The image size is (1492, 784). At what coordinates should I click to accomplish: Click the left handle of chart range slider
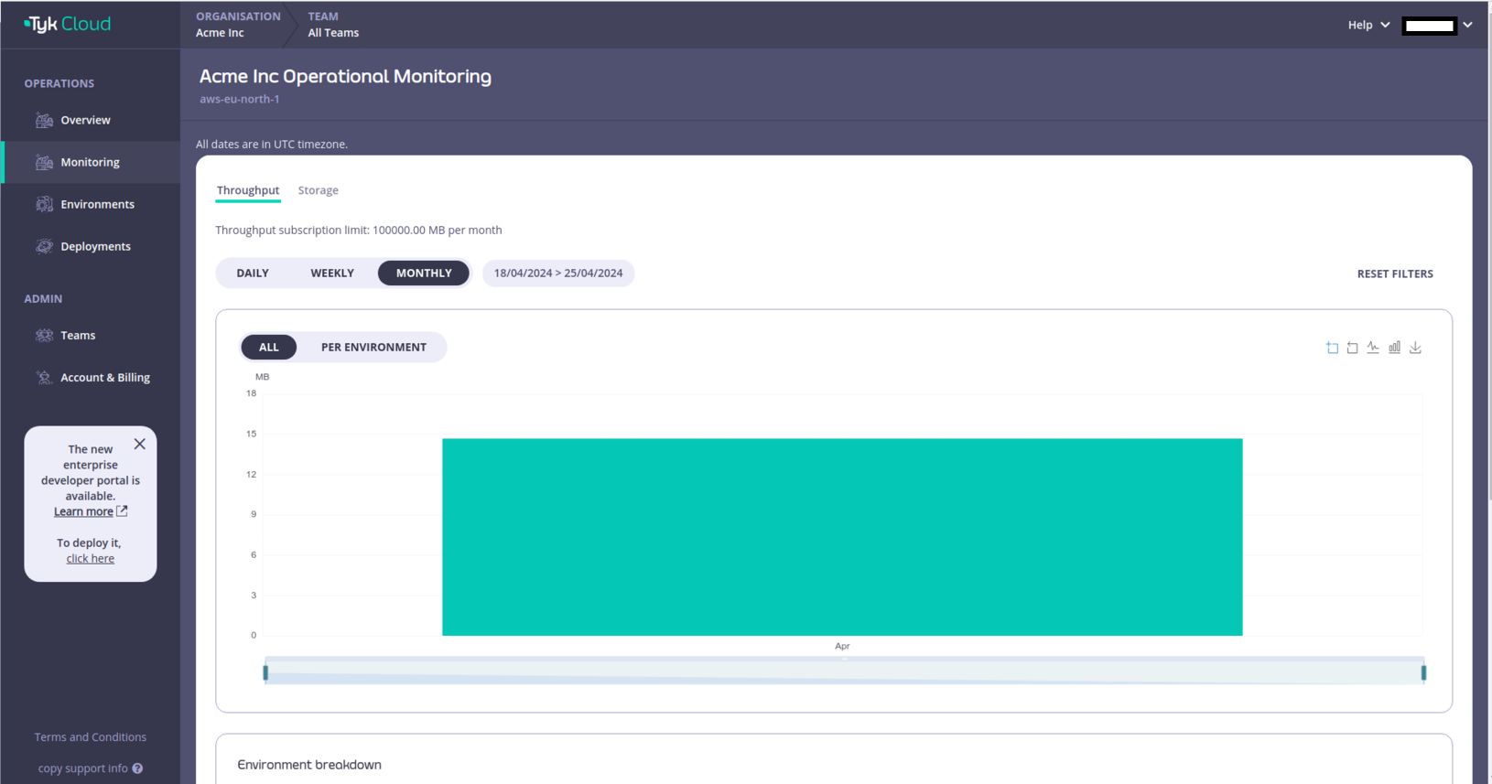pos(265,672)
